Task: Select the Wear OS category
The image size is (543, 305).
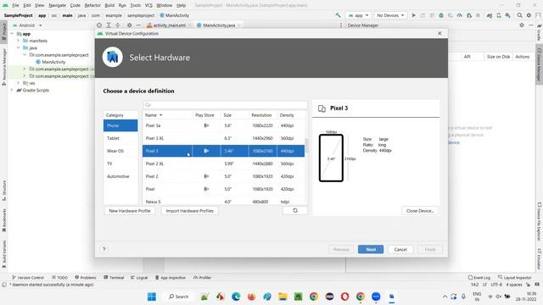Action: pos(120,151)
